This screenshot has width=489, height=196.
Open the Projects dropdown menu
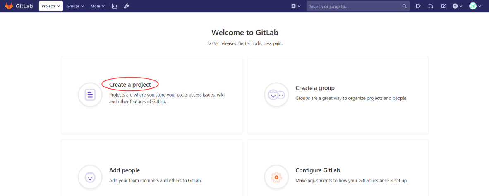(x=51, y=6)
